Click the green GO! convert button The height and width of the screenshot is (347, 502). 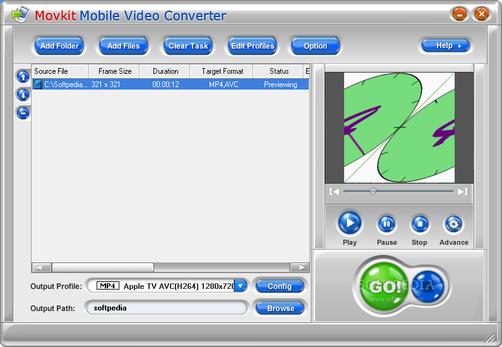tap(383, 286)
